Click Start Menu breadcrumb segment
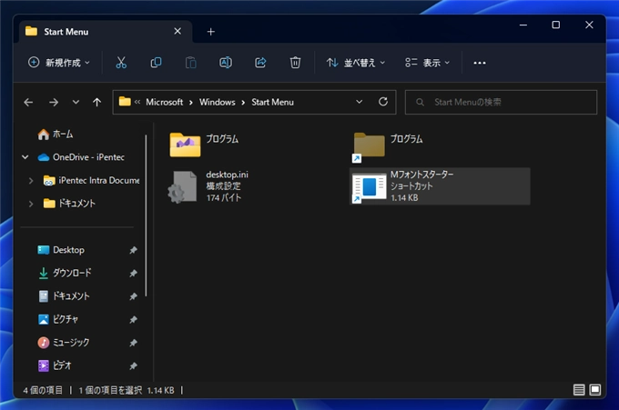Viewport: 619px width, 410px height. pos(272,102)
